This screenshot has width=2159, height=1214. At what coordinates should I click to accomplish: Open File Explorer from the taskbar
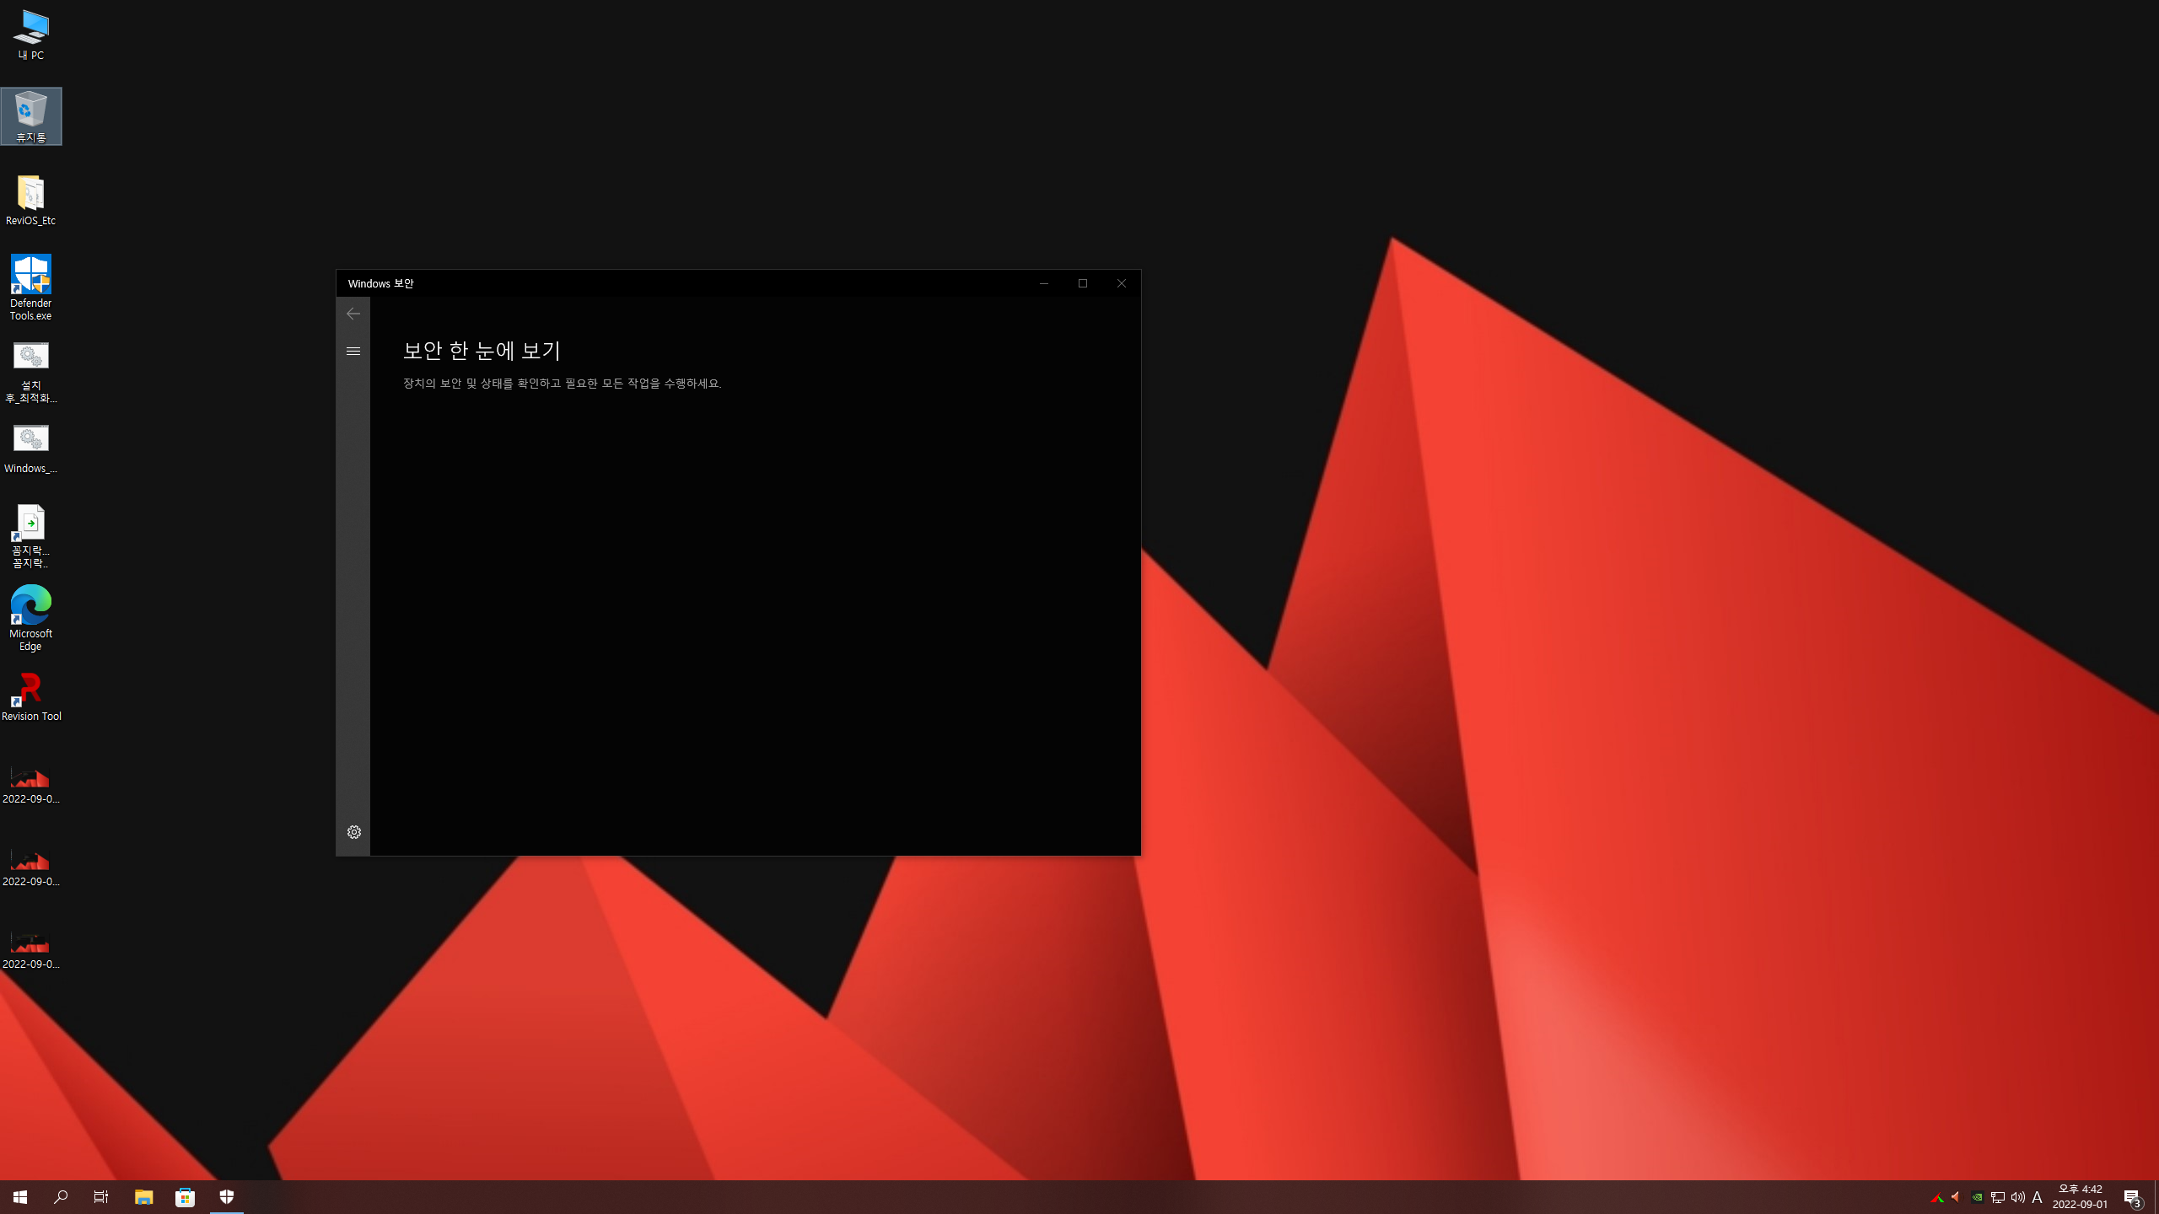(x=144, y=1197)
